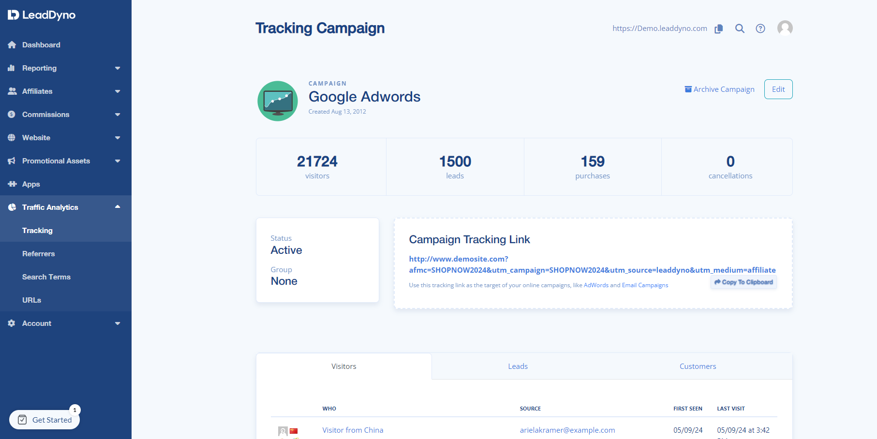Switch to the Visitors tab

pyautogui.click(x=344, y=366)
